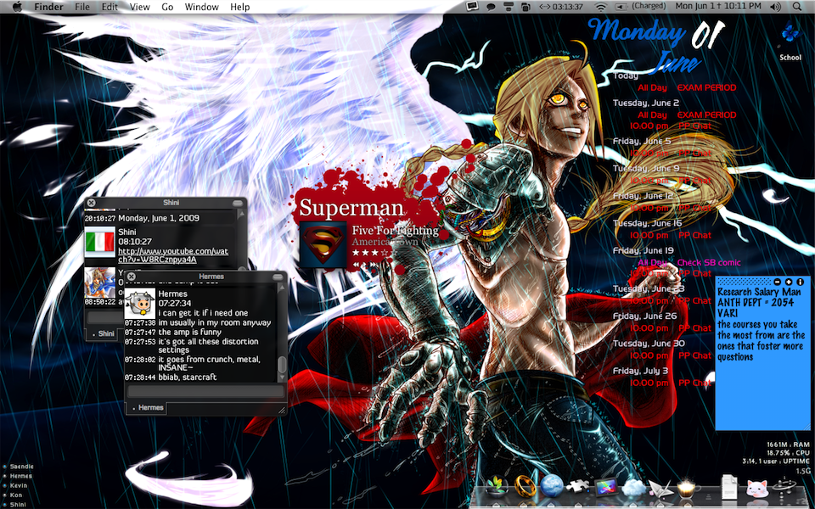Close the Hermes chat window
This screenshot has width=815, height=509.
132,277
